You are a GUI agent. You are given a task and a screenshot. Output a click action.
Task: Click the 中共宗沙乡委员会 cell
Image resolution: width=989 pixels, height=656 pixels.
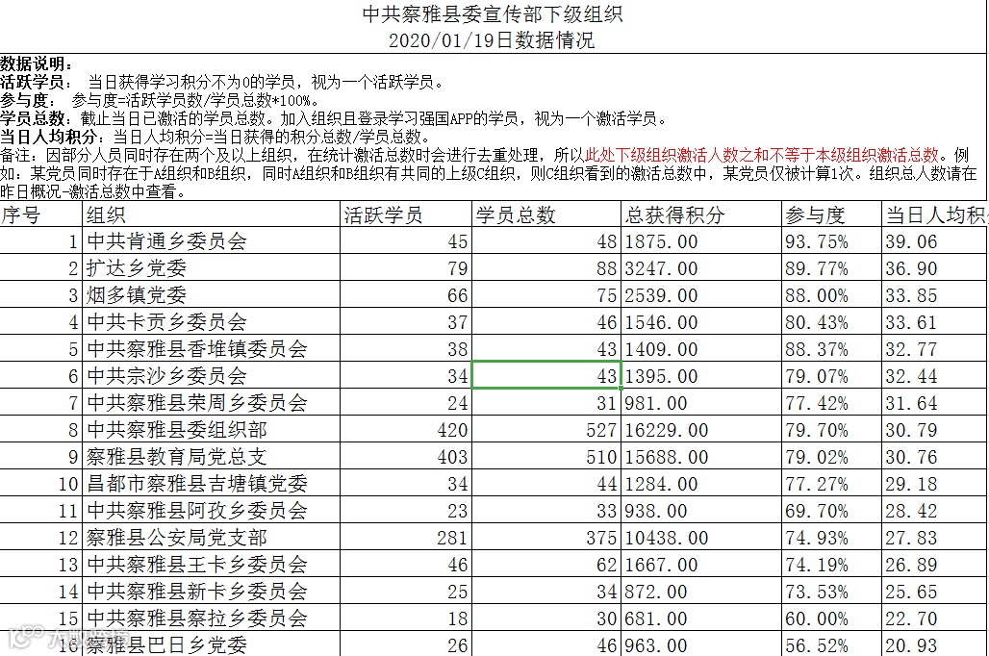(212, 376)
